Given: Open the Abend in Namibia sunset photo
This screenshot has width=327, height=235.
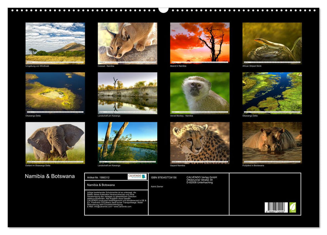Looking at the screenshot, I should click(x=200, y=43).
